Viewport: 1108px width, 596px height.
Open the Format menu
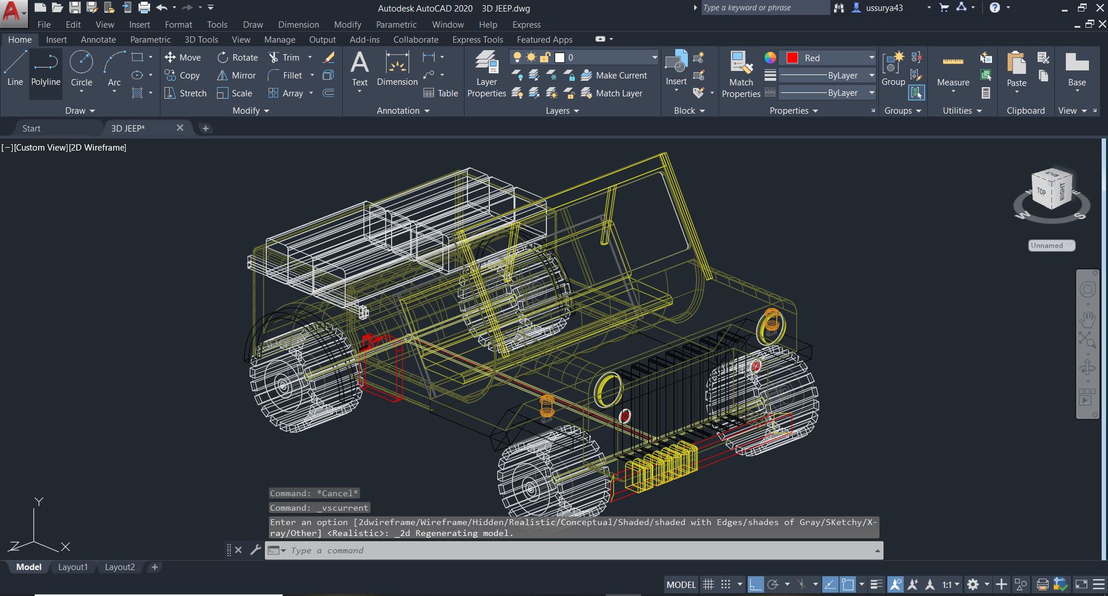[178, 24]
